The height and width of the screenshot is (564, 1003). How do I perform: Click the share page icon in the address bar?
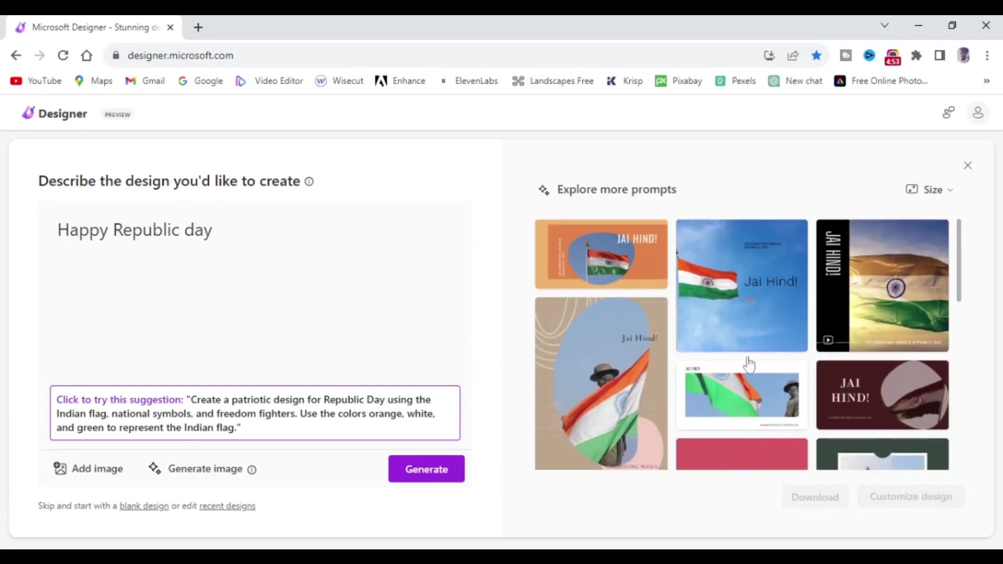(x=793, y=55)
